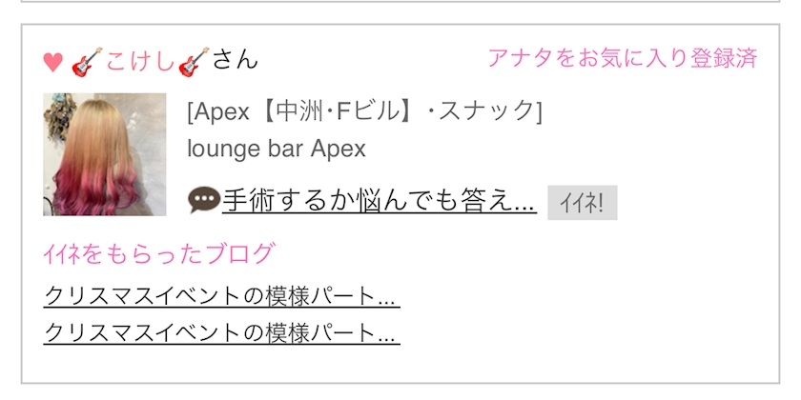Click the guitar emoji after こけし
The height and width of the screenshot is (400, 801).
click(x=194, y=62)
